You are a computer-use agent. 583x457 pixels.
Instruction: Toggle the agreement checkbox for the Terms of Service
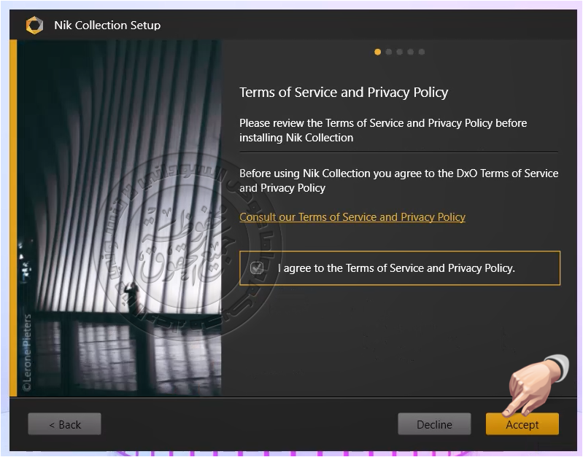click(257, 268)
